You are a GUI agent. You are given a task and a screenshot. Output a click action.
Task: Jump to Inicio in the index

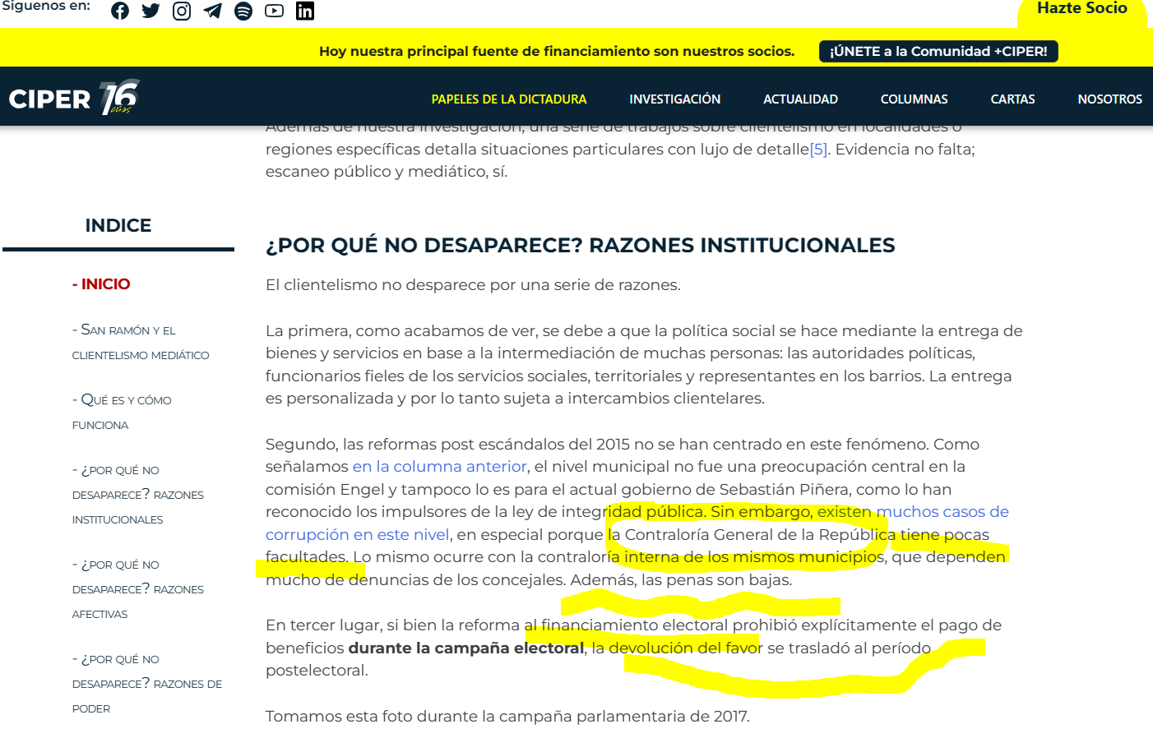tap(101, 284)
